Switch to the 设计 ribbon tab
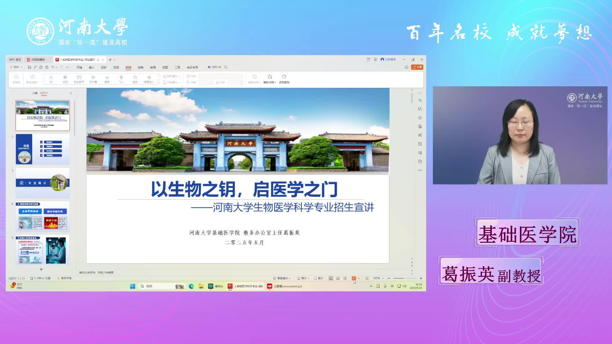This screenshot has height=344, width=612. (x=104, y=67)
